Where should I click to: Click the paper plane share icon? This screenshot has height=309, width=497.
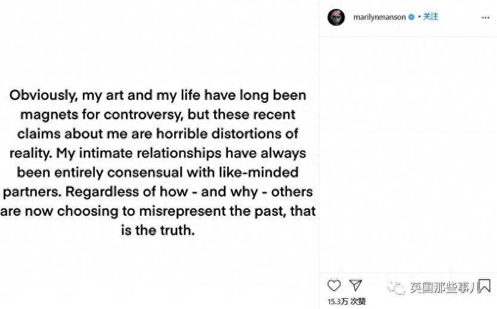coord(355,285)
